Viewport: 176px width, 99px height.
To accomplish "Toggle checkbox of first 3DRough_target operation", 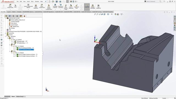I will click(13, 41).
